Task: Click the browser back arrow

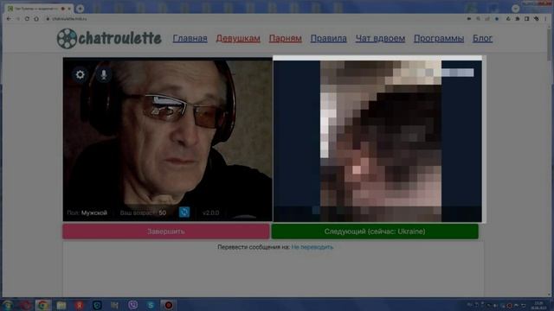Action: point(9,19)
